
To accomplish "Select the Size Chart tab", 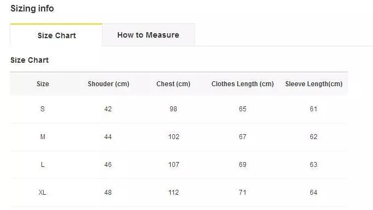I will point(56,35).
